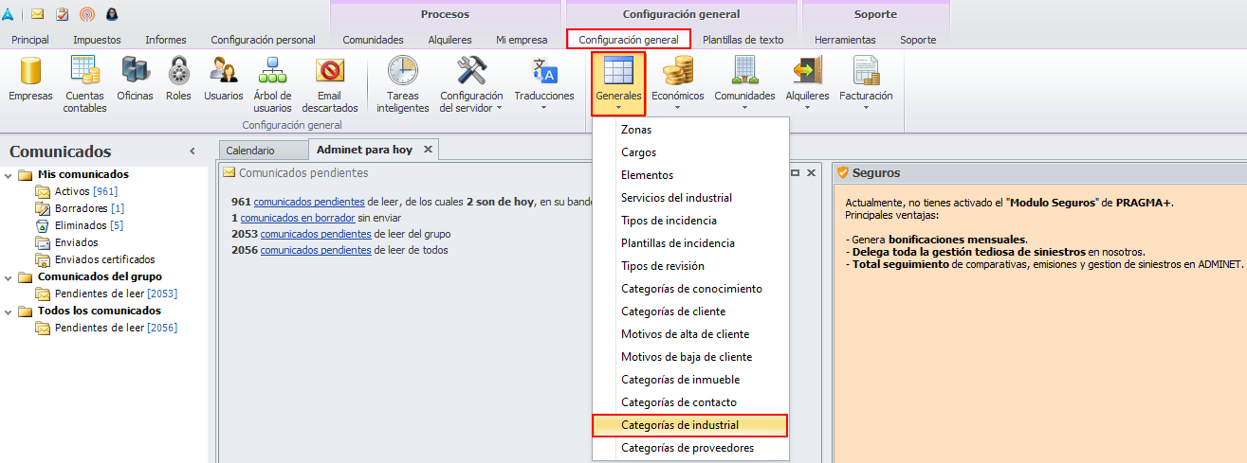Select Borradores in the tree
This screenshot has width=1247, height=463.
[x=82, y=208]
